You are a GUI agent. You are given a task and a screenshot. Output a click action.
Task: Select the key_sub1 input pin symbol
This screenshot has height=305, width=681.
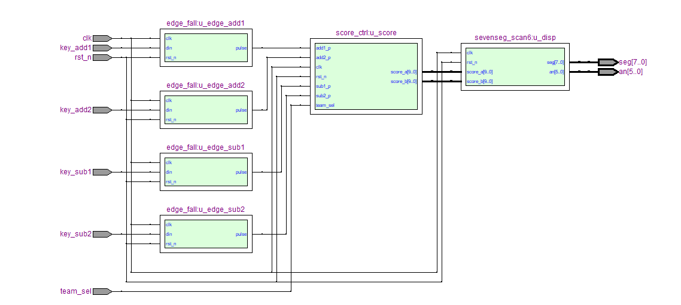102,172
